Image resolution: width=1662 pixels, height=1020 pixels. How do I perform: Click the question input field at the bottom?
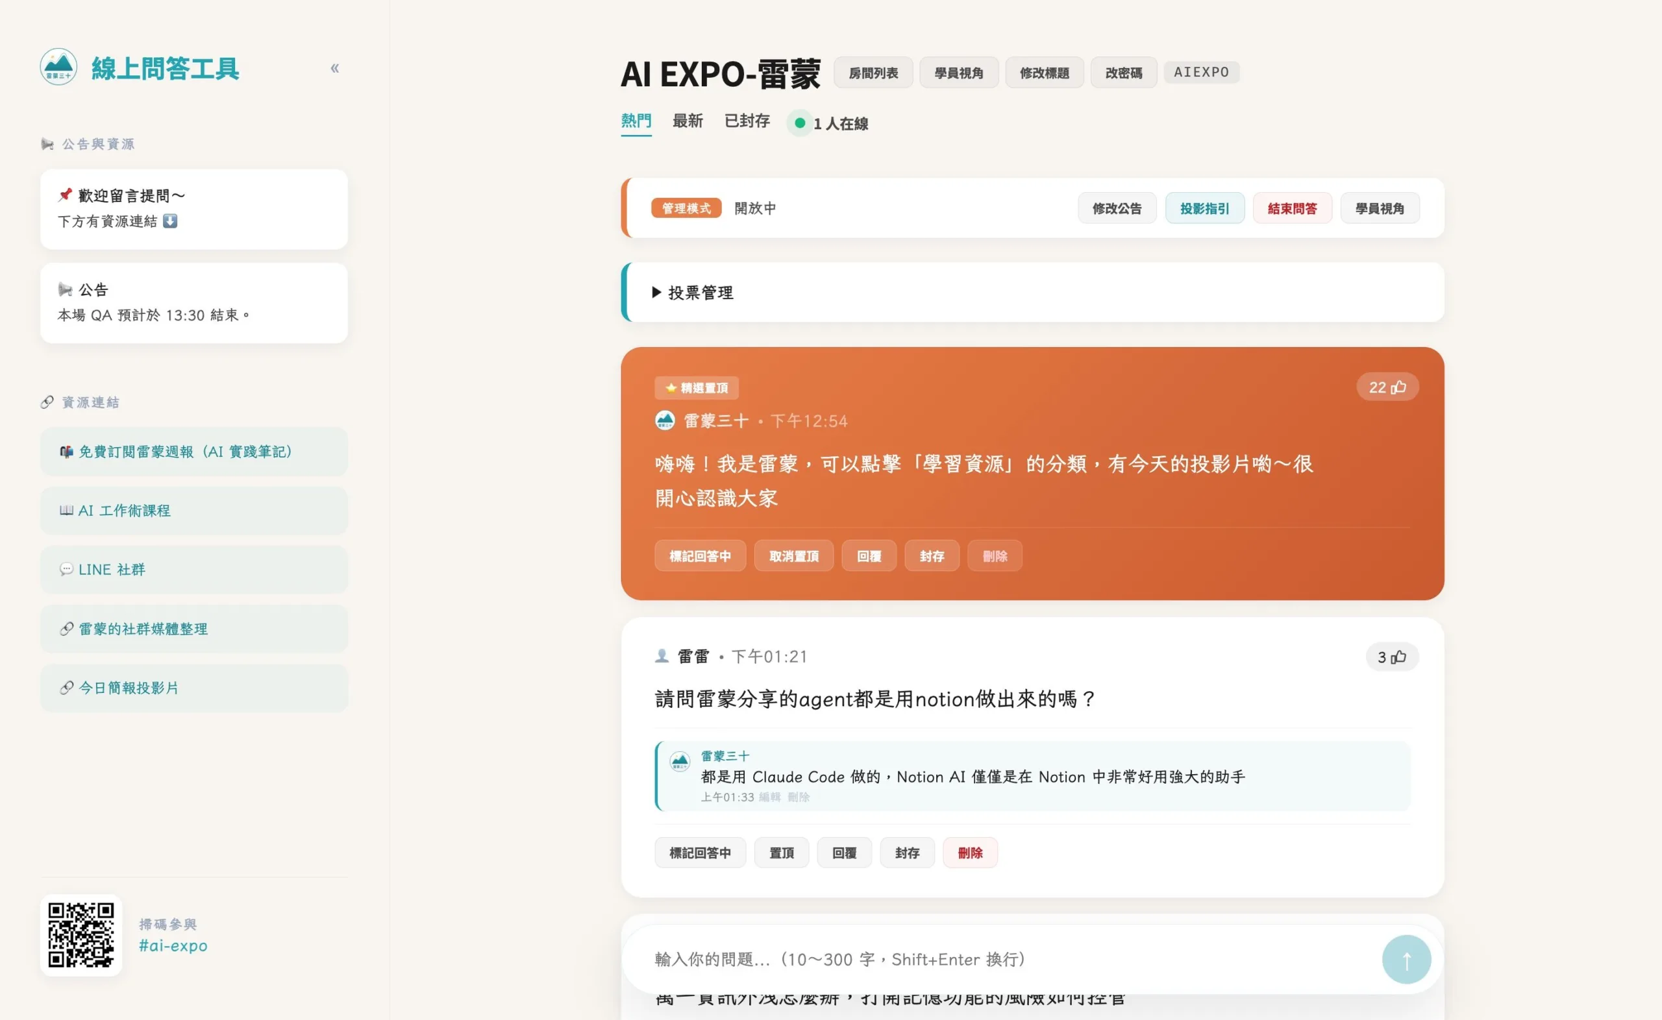pos(945,959)
